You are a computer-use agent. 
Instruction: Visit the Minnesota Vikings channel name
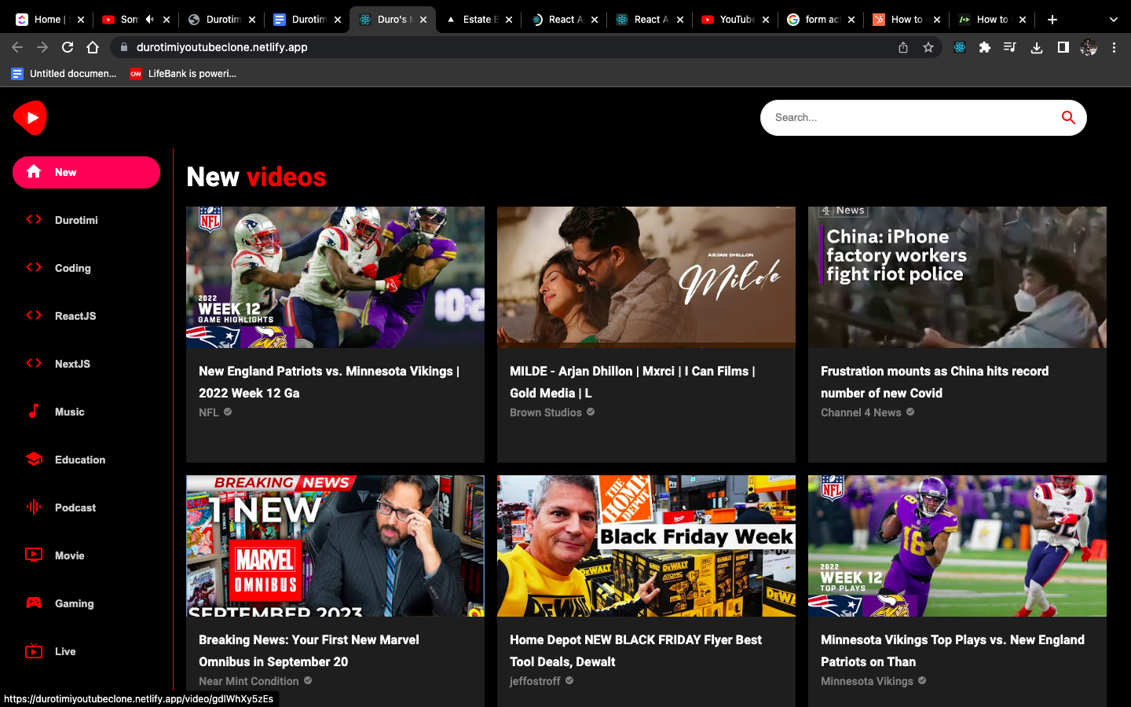867,681
